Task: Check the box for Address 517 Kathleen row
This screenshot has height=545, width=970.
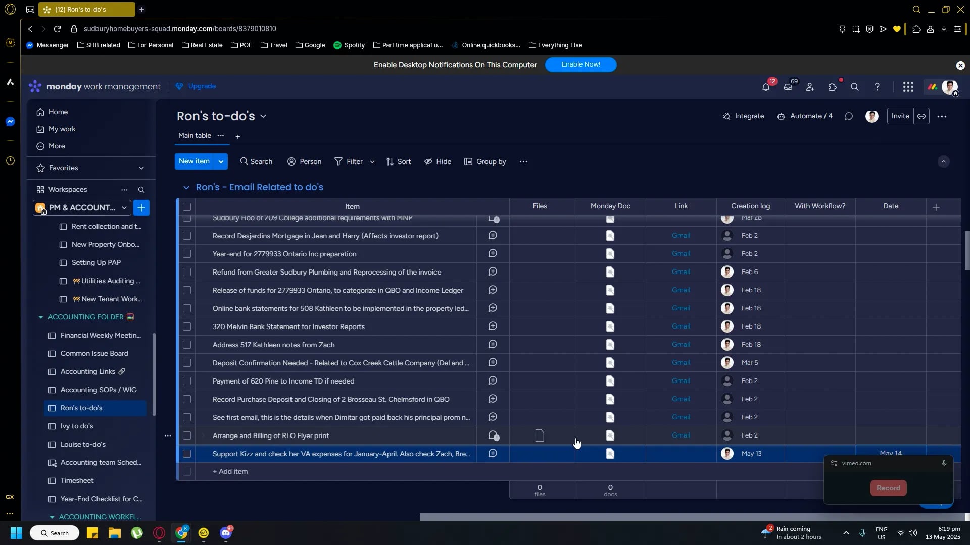Action: tap(187, 345)
